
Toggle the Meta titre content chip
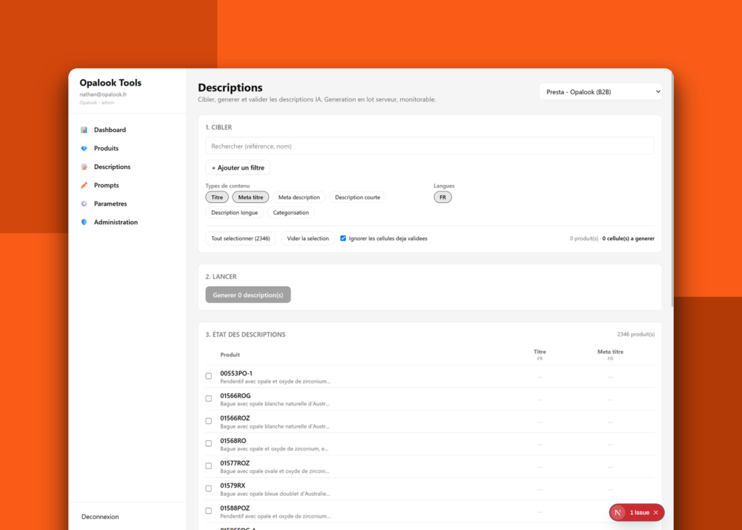point(250,197)
